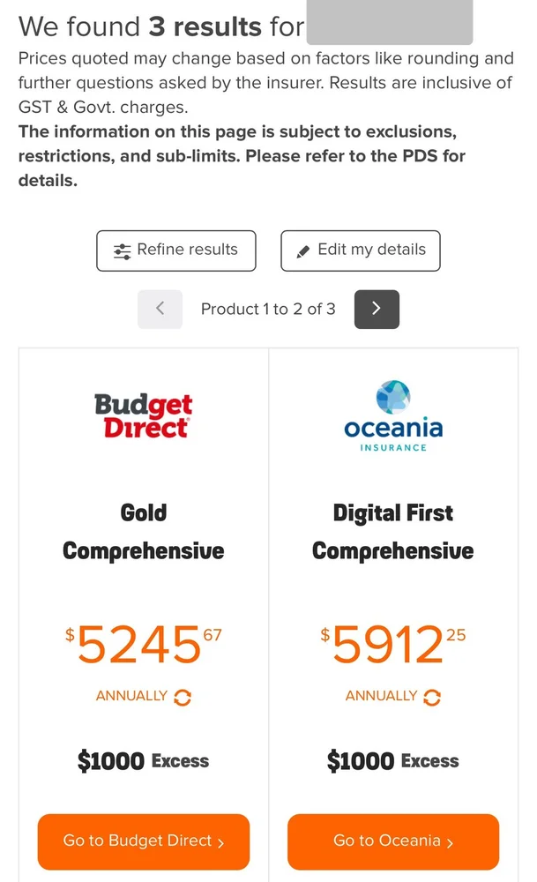Select the Digital First Comprehensive title
Screen dimensions: 537x882
point(393,532)
